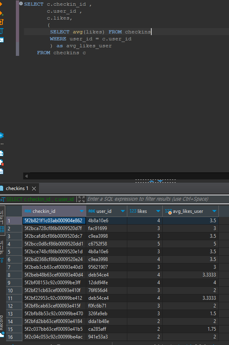The height and width of the screenshot is (345, 229).
Task: Click the SQL filter expression input field
Action: [157, 199]
